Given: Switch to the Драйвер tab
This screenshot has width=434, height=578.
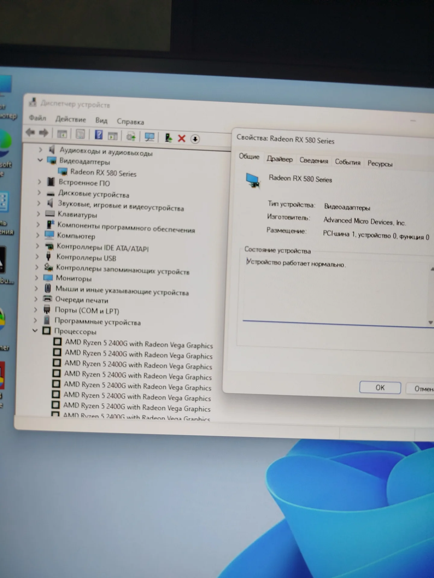Looking at the screenshot, I should click(x=280, y=159).
